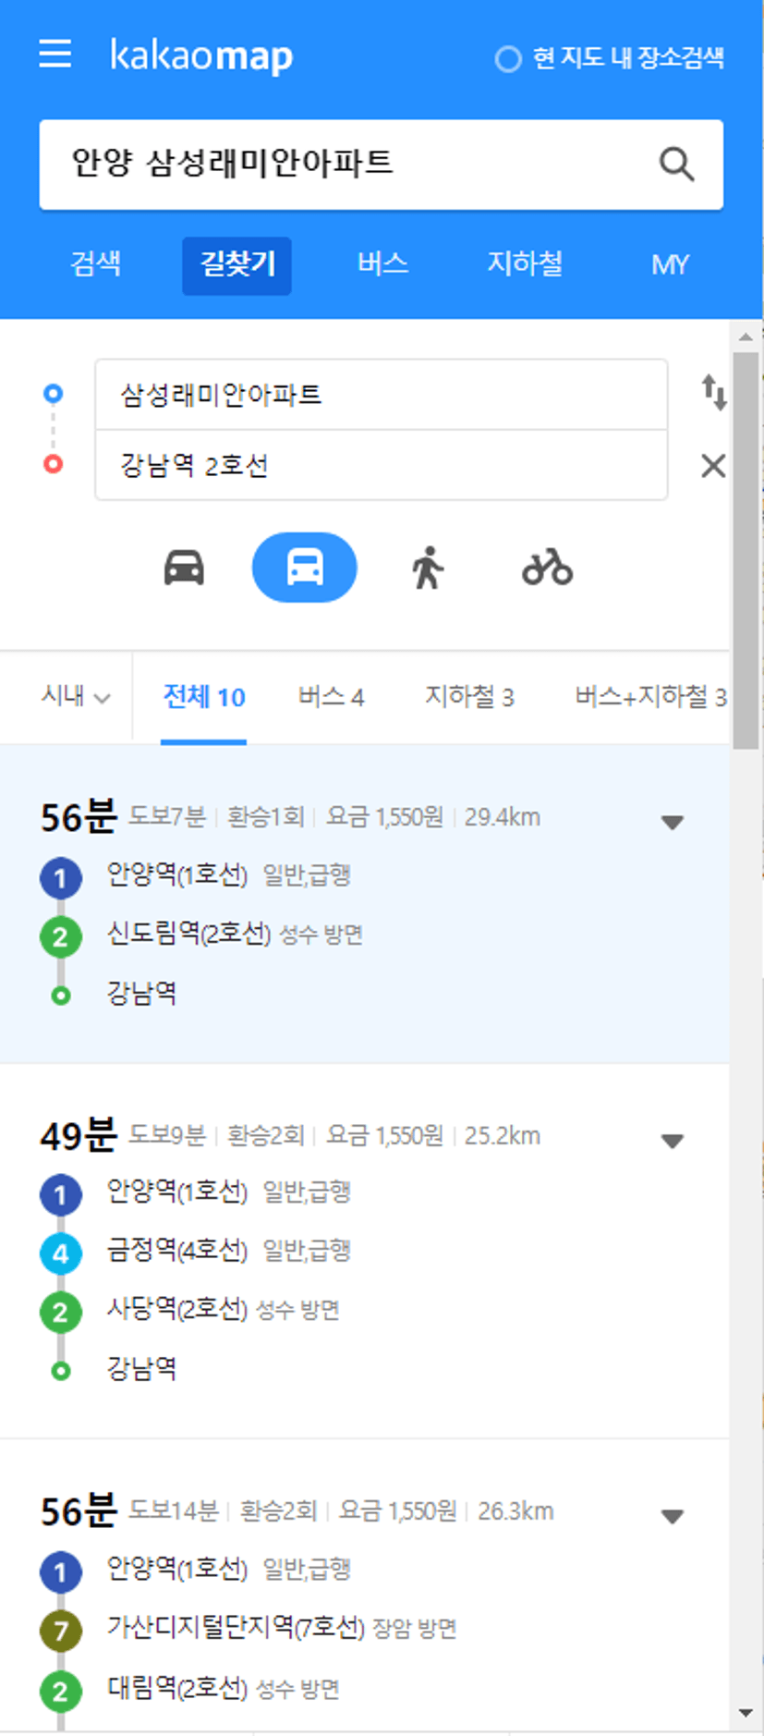
Task: Filter routes by 버스+지하철 3
Action: coord(650,697)
